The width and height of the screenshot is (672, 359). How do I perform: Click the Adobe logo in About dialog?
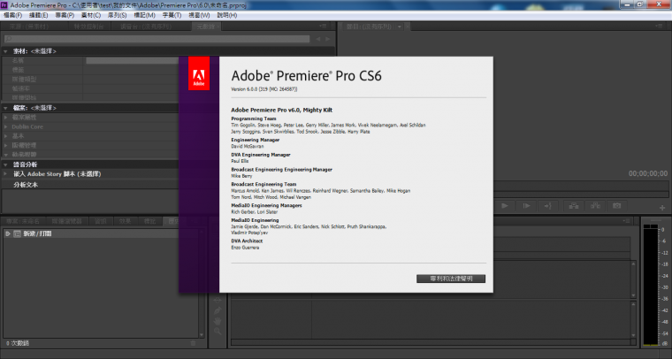pyautogui.click(x=199, y=73)
